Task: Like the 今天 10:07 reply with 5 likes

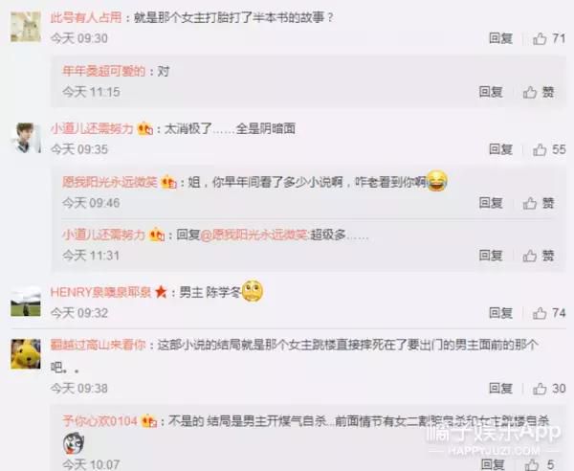Action: tap(541, 464)
